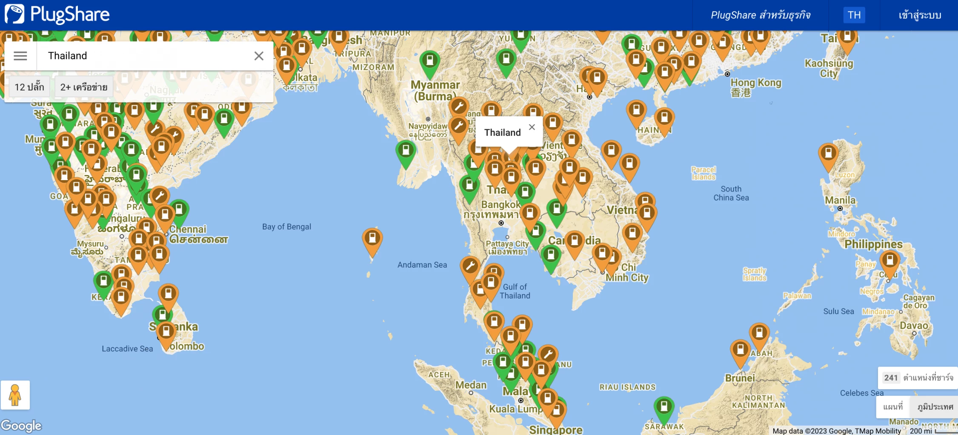The width and height of the screenshot is (958, 435).
Task: Open the PlugShare สำหรับธุรกิจ page
Action: point(761,15)
